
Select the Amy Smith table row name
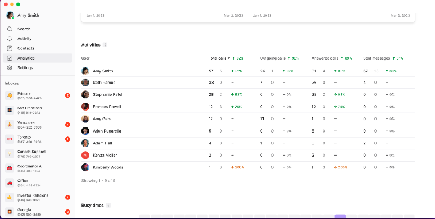[x=103, y=71]
